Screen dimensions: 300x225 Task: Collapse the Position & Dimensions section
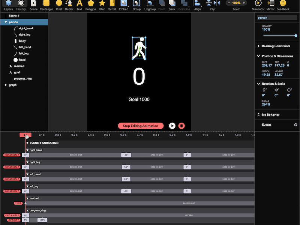pyautogui.click(x=258, y=56)
